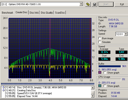
Task: Toggle Show graph for Buffer
Action: [x=105, y=73]
